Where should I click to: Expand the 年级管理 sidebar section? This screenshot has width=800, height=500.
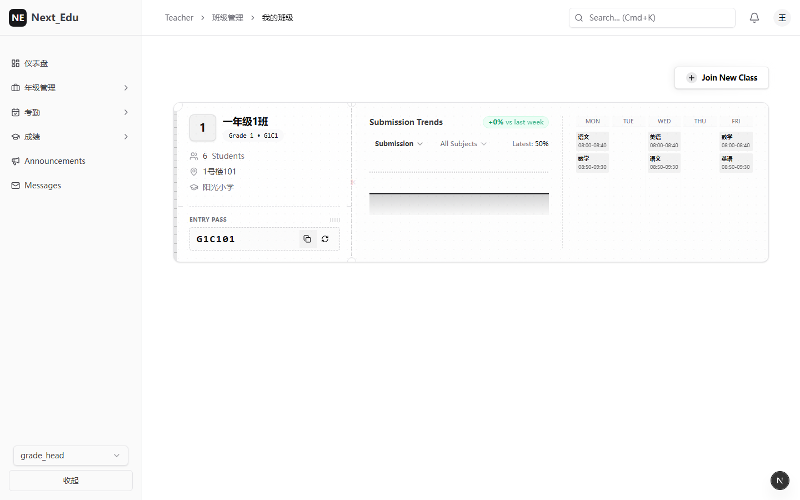pyautogui.click(x=71, y=88)
